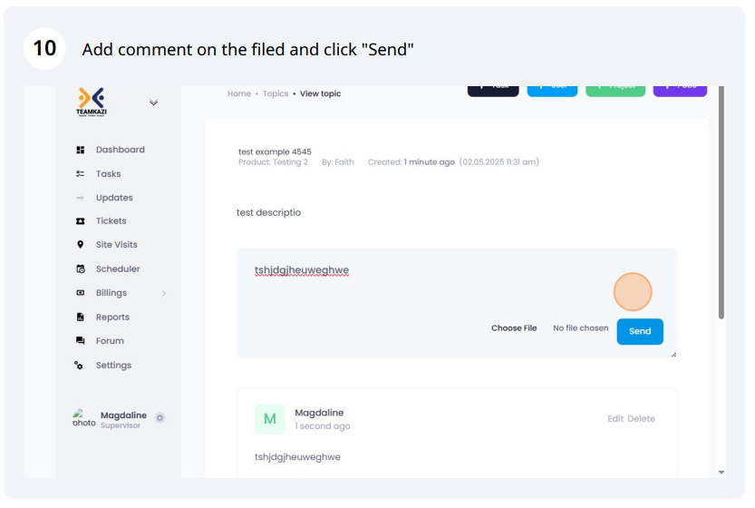Click Home breadcrumb link
This screenshot has height=508, width=755.
239,94
